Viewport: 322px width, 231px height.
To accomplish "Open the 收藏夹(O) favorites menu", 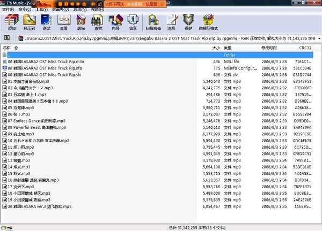I will [60, 10].
